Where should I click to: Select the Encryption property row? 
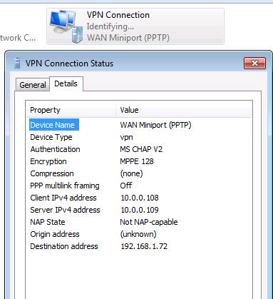139,161
